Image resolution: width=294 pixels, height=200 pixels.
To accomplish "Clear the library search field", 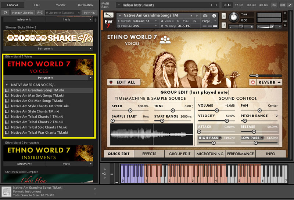I will click(x=79, y=13).
